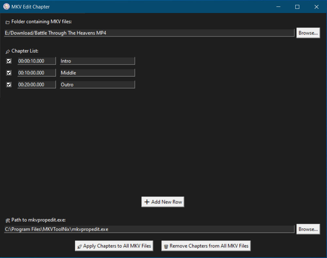Browse for the mkvpropedit.exe path

point(308,229)
